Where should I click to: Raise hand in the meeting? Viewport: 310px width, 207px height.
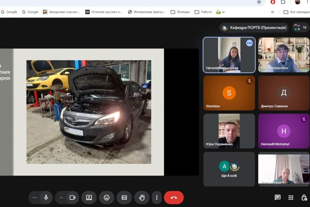142,197
